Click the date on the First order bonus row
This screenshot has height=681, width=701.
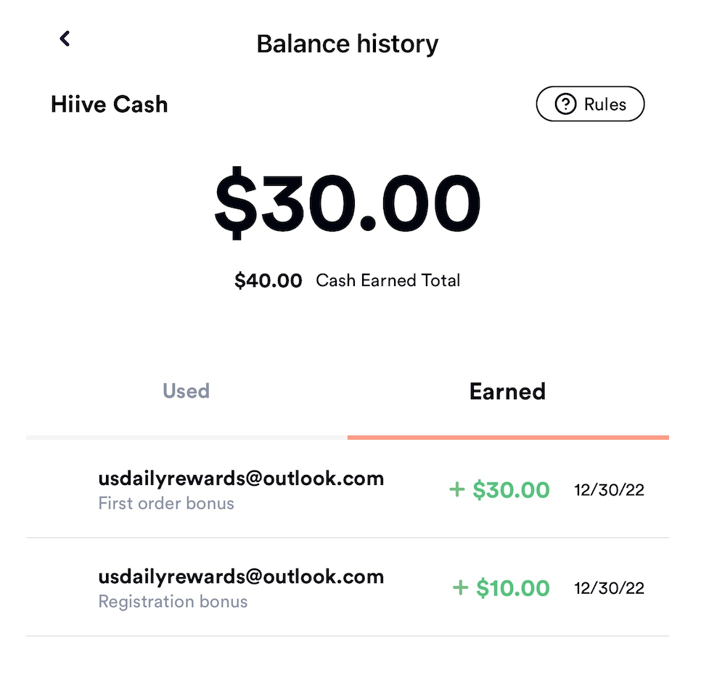tap(609, 490)
